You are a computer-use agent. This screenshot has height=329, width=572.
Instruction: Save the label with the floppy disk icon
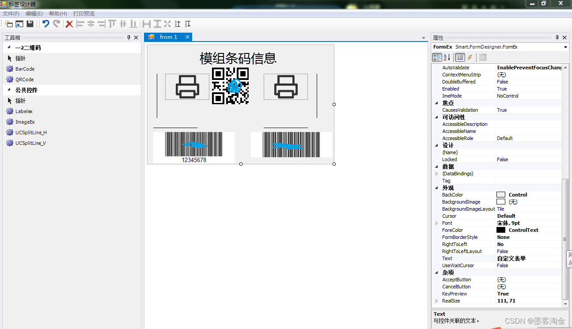click(x=30, y=24)
